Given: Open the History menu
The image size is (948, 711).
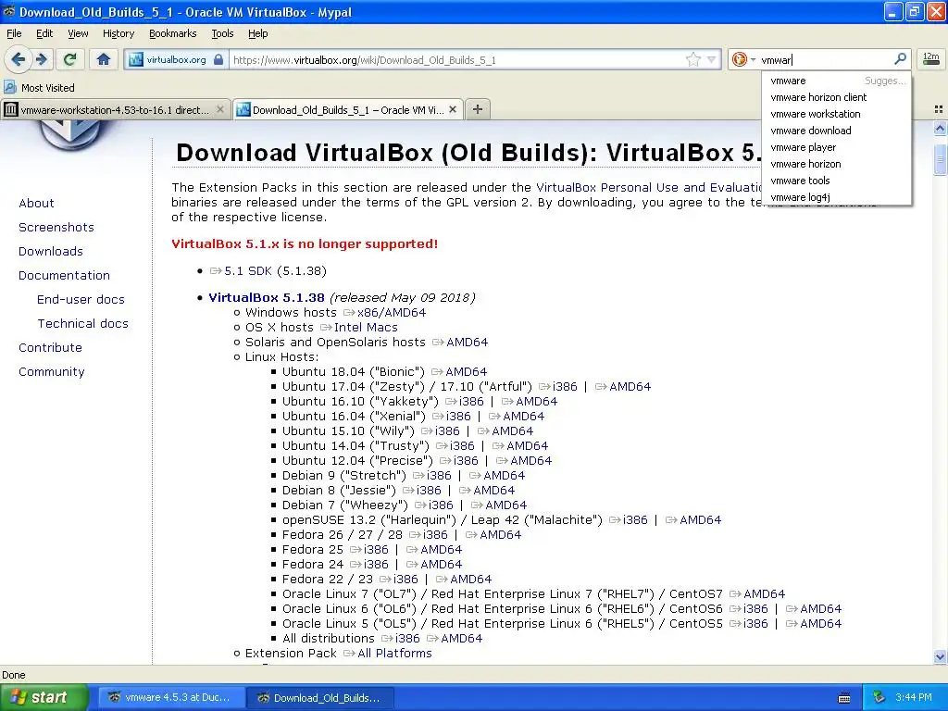Looking at the screenshot, I should point(118,33).
